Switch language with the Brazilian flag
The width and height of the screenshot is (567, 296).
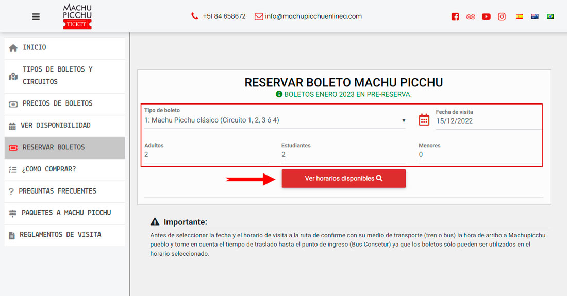pos(550,16)
